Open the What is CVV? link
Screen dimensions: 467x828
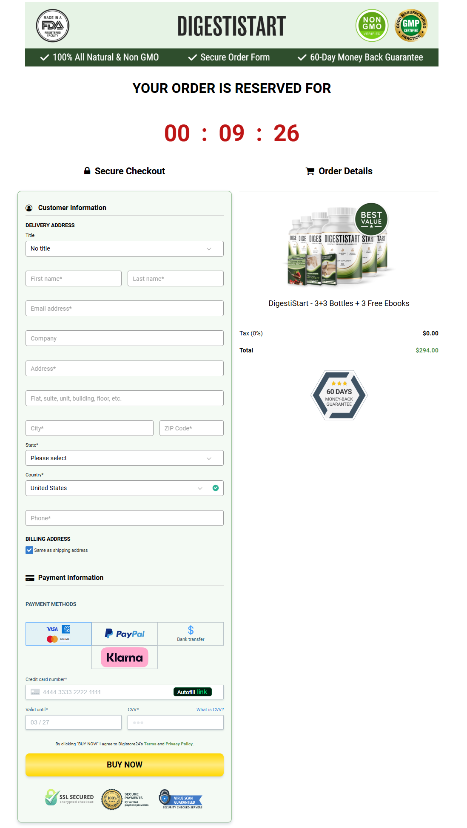210,710
